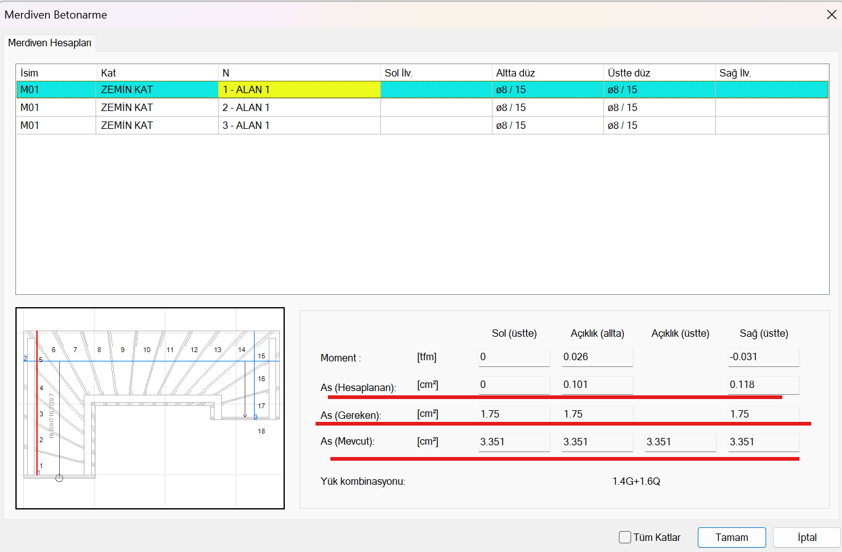Click As (Hesaplanan) Sol field showing 0

(x=514, y=385)
